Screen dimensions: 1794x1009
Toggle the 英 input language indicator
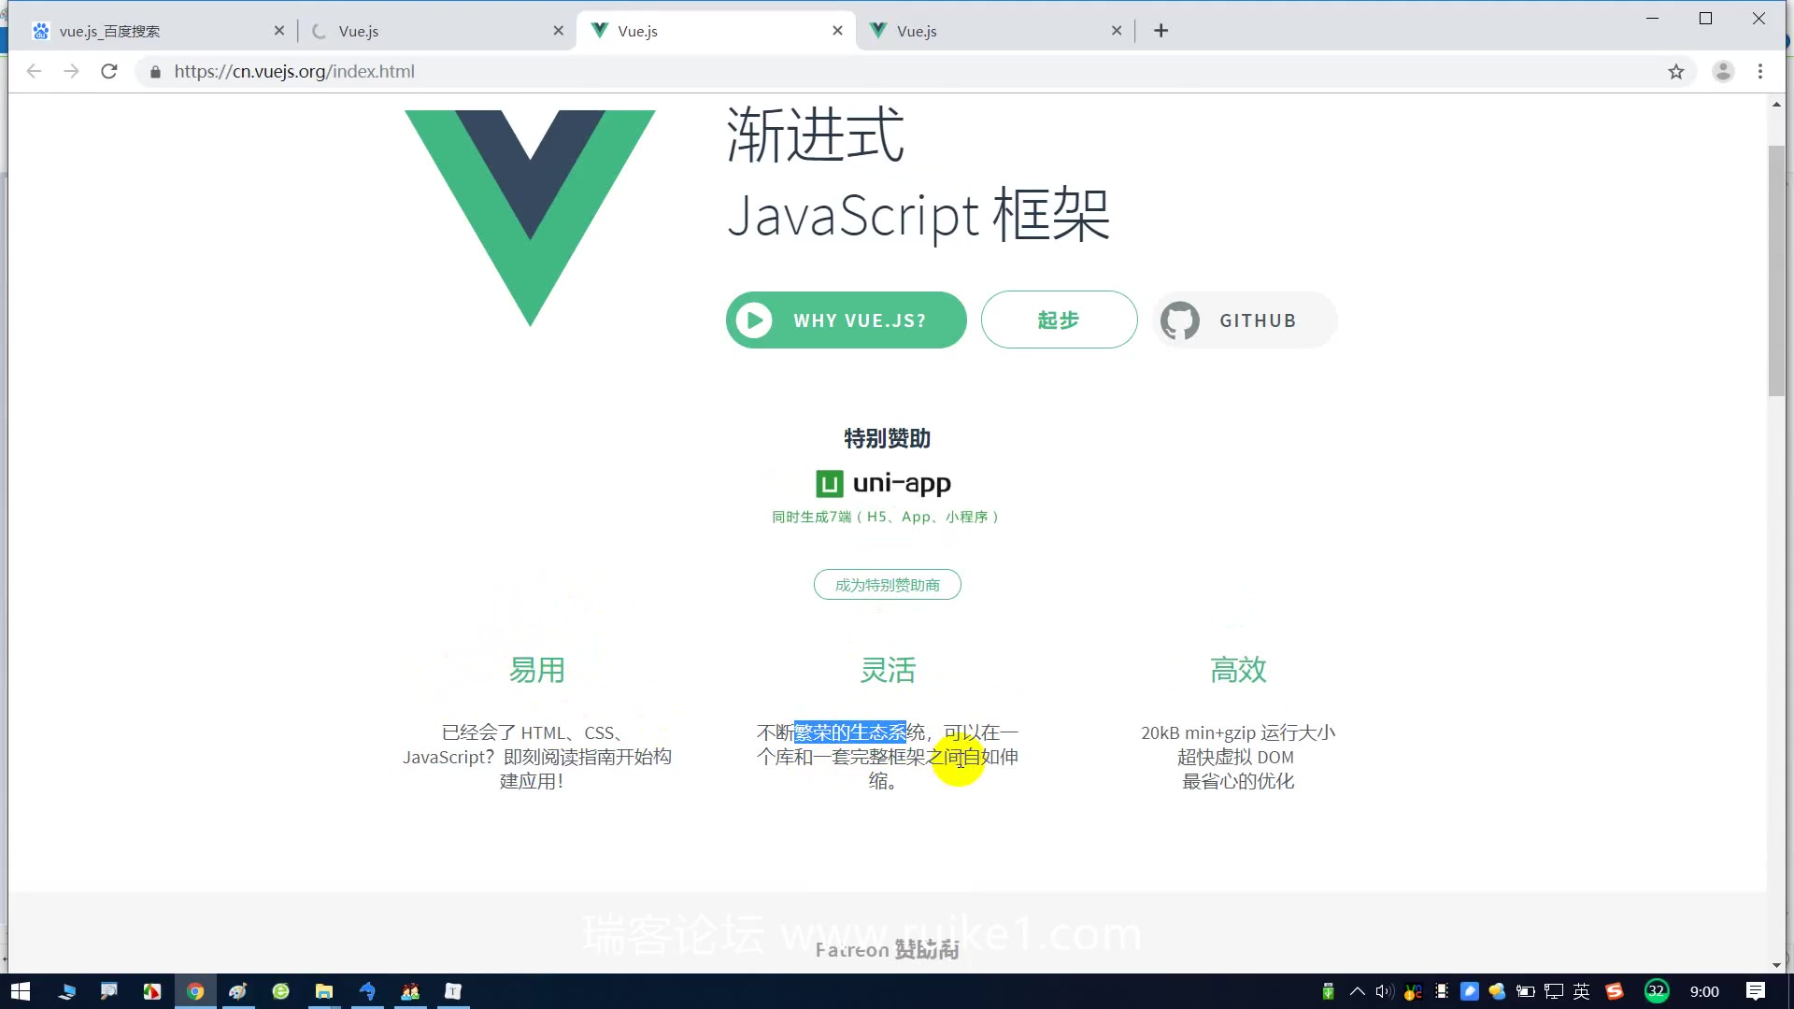point(1582,991)
